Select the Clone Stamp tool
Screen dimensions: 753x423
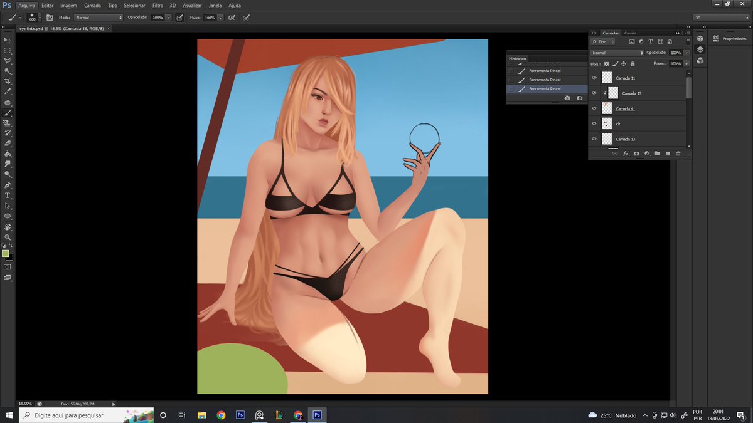pyautogui.click(x=8, y=123)
